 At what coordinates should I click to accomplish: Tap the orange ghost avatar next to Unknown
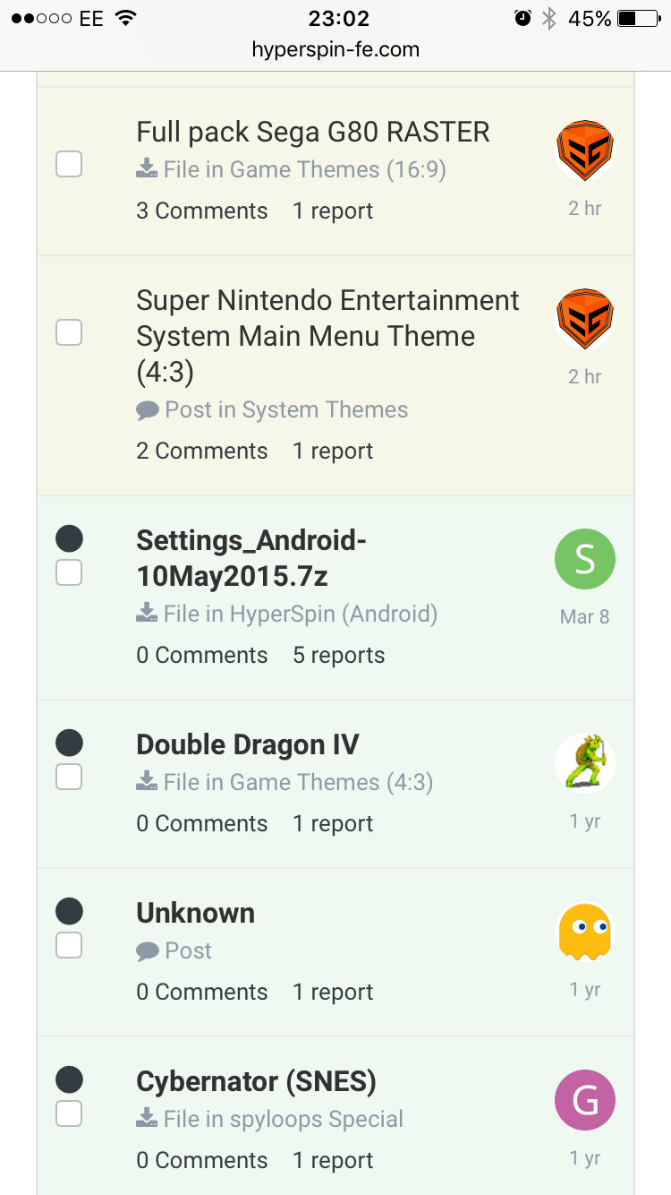[585, 932]
